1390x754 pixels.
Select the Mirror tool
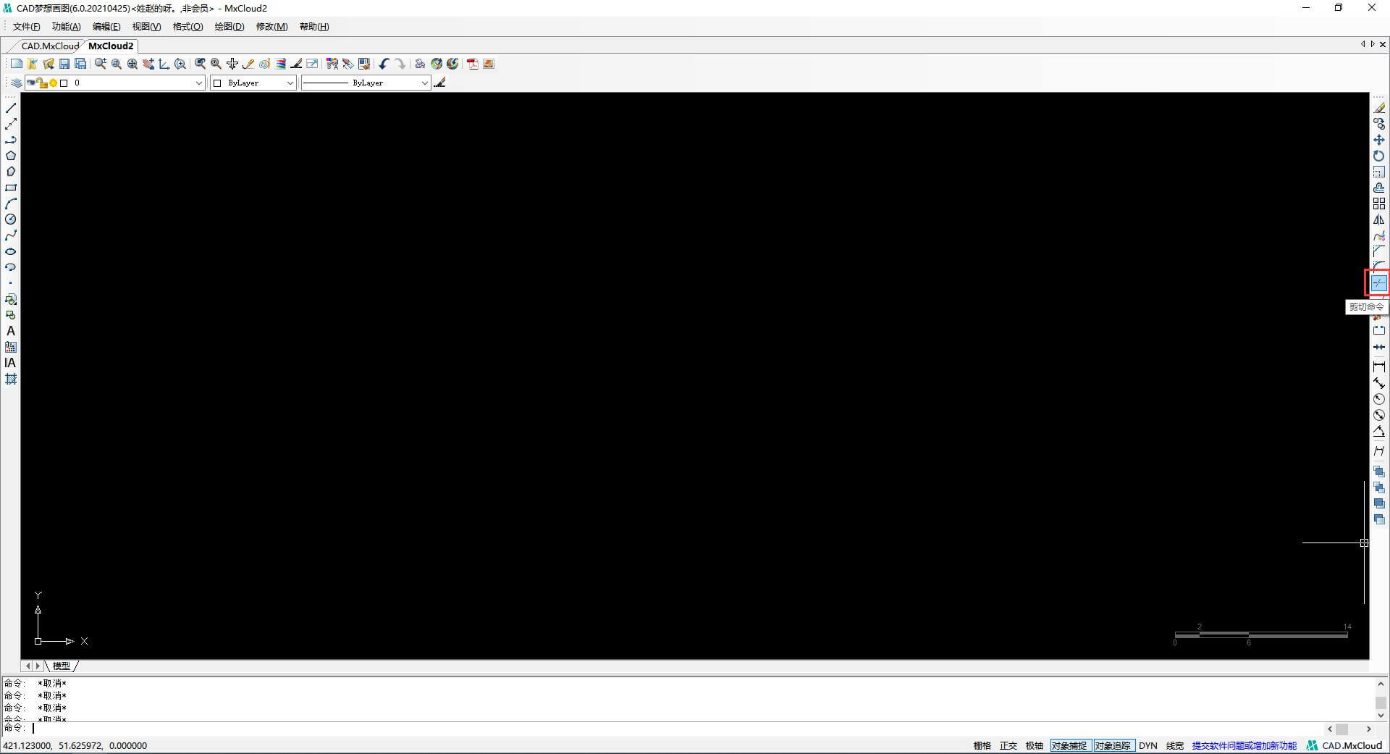[x=1378, y=220]
